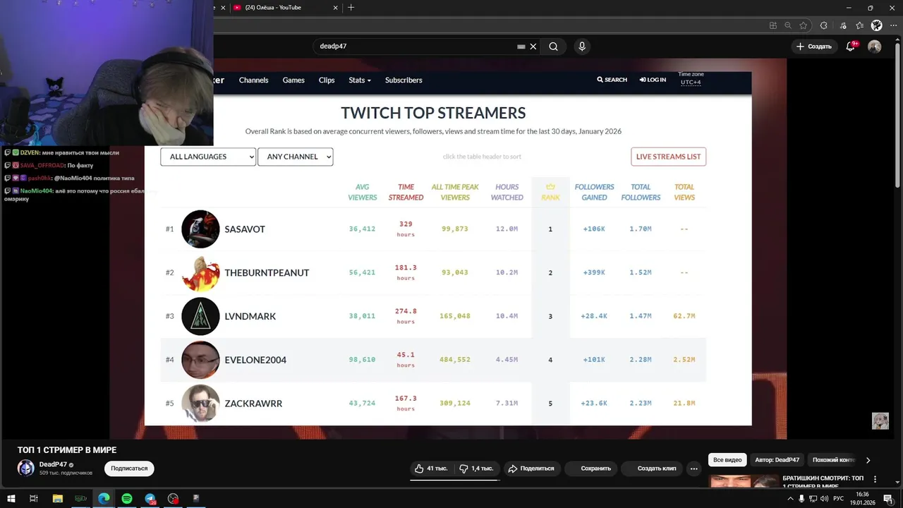Open File Explorer from taskbar
The image size is (903, 508).
[58, 499]
